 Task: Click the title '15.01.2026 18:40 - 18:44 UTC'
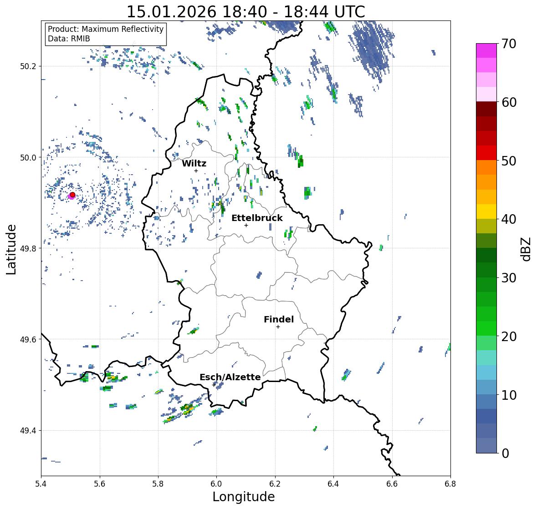point(245,12)
